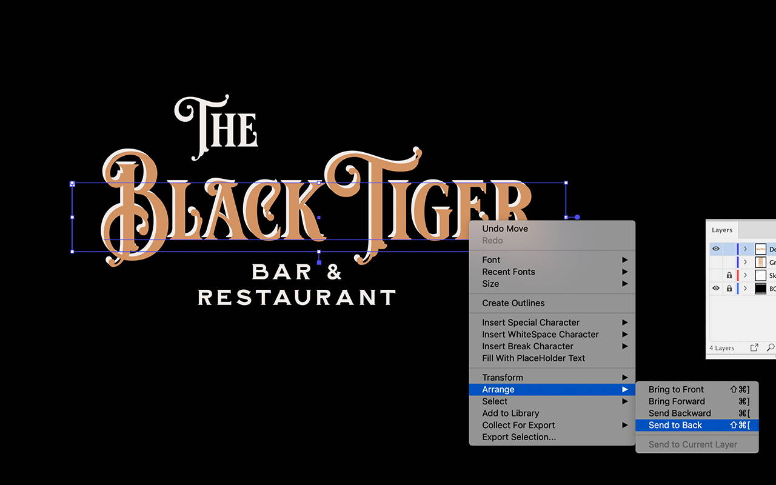Open the Insert Break Character submenu
The width and height of the screenshot is (776, 485).
coord(552,346)
